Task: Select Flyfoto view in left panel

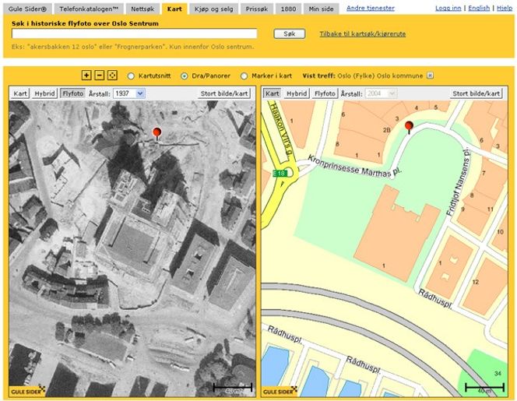Action: tap(73, 93)
